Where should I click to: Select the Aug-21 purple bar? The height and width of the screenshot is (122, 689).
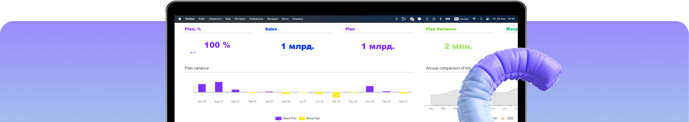[x=219, y=87]
